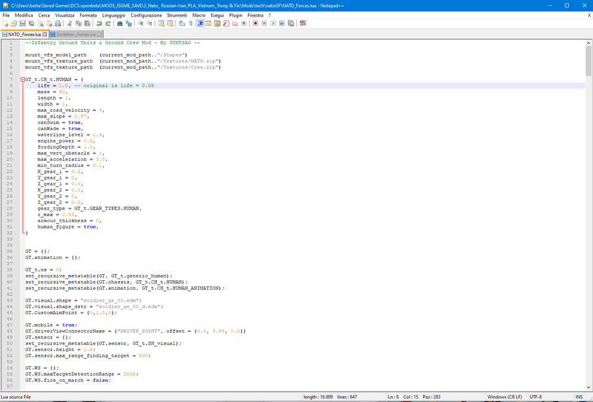The image size is (593, 402).
Task: Close the NATO_Forces.lua tab
Action: [44, 34]
